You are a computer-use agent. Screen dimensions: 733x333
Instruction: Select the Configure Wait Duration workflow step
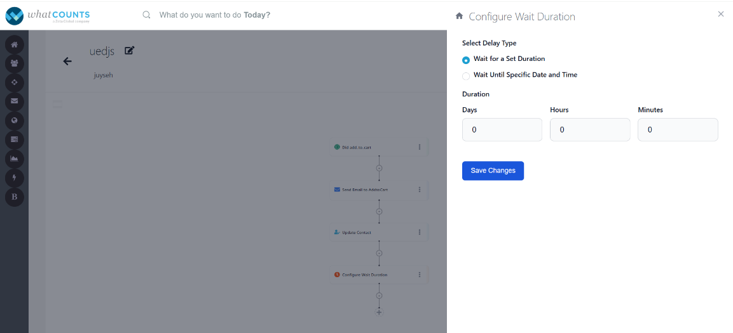[364, 275]
